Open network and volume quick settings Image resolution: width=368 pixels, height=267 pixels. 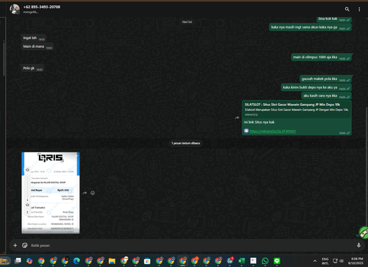pyautogui.click(x=338, y=261)
